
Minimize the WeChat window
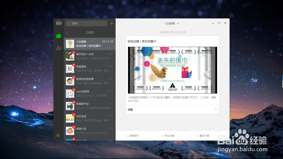[213, 23]
